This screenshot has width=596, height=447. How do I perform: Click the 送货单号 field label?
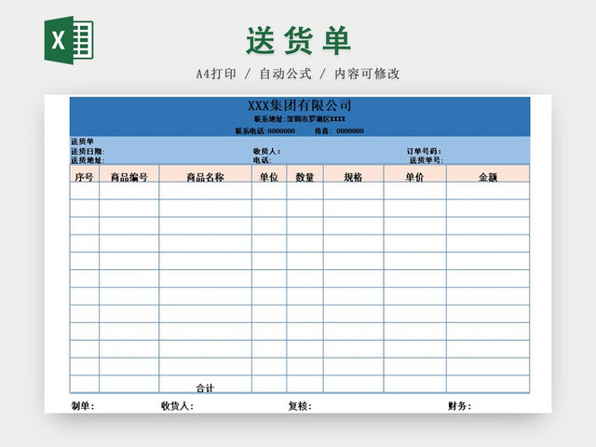(427, 160)
